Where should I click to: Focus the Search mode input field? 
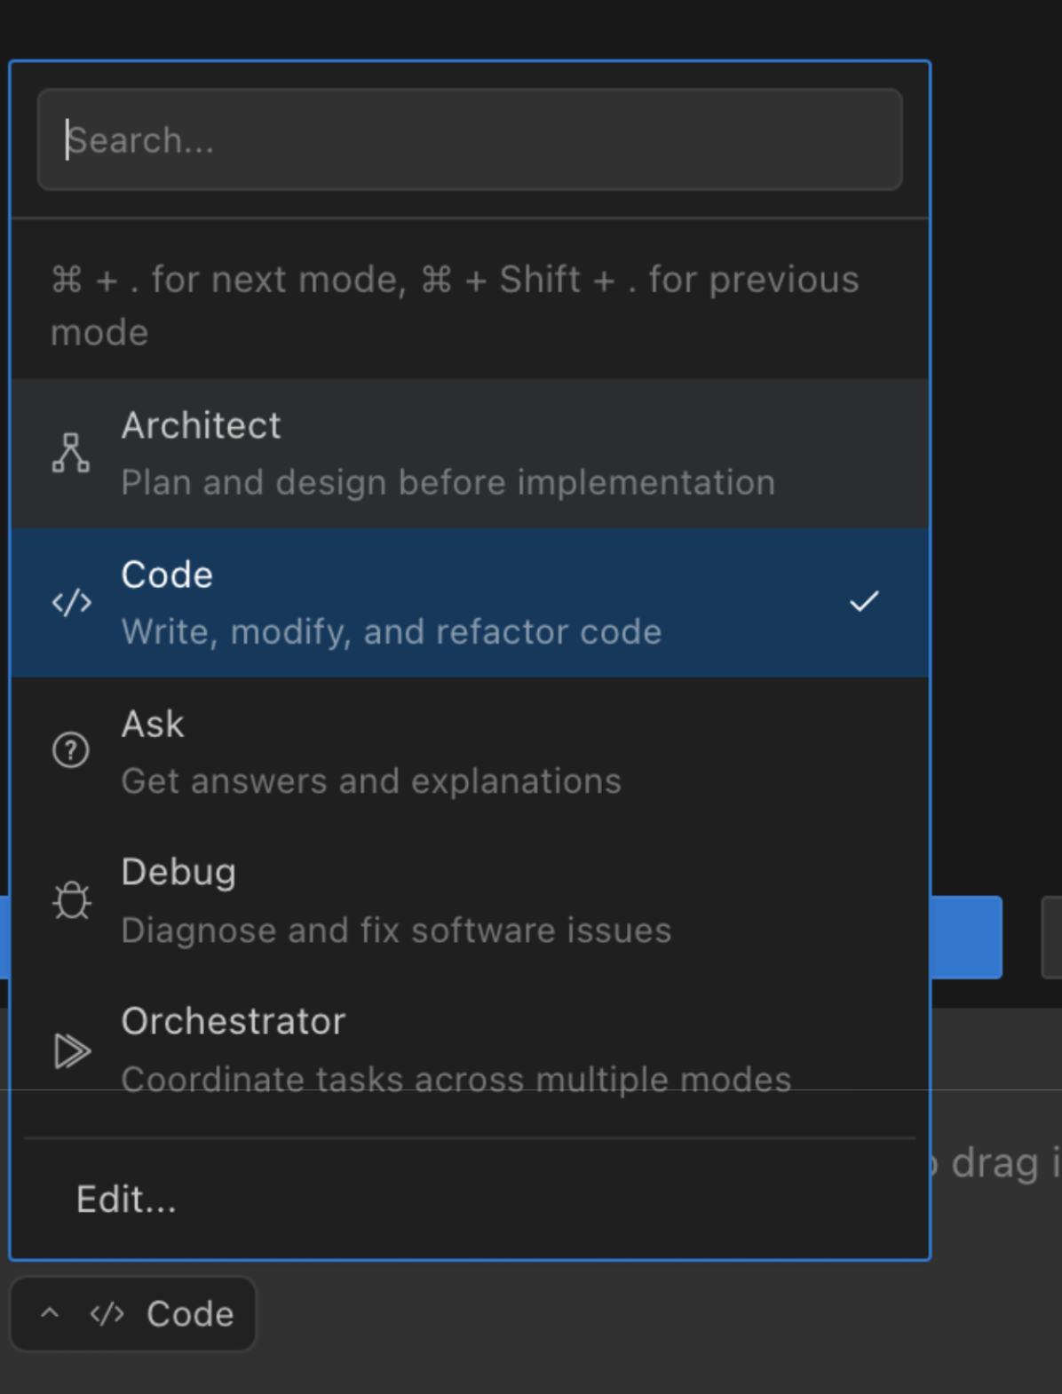[x=470, y=140]
